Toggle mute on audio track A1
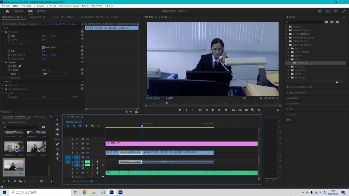 (x=87, y=162)
